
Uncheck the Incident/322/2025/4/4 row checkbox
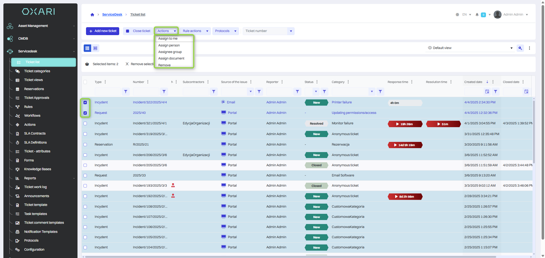pyautogui.click(x=85, y=103)
